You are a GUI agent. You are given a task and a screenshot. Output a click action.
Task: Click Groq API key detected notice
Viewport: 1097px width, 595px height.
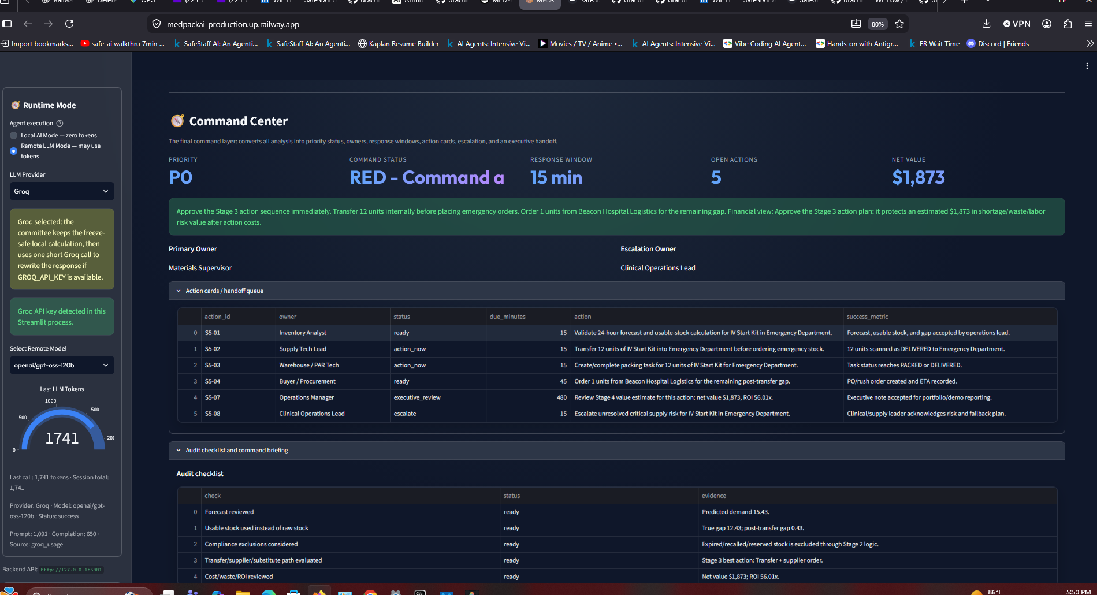[x=62, y=317]
